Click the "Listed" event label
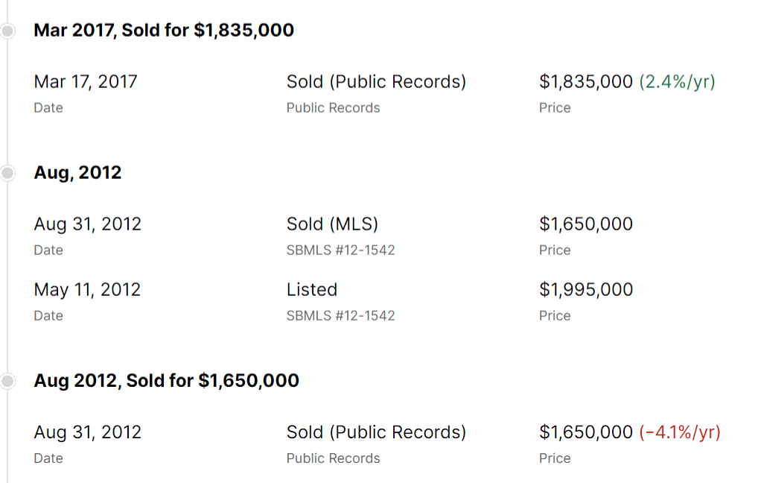The image size is (758, 483). [311, 290]
